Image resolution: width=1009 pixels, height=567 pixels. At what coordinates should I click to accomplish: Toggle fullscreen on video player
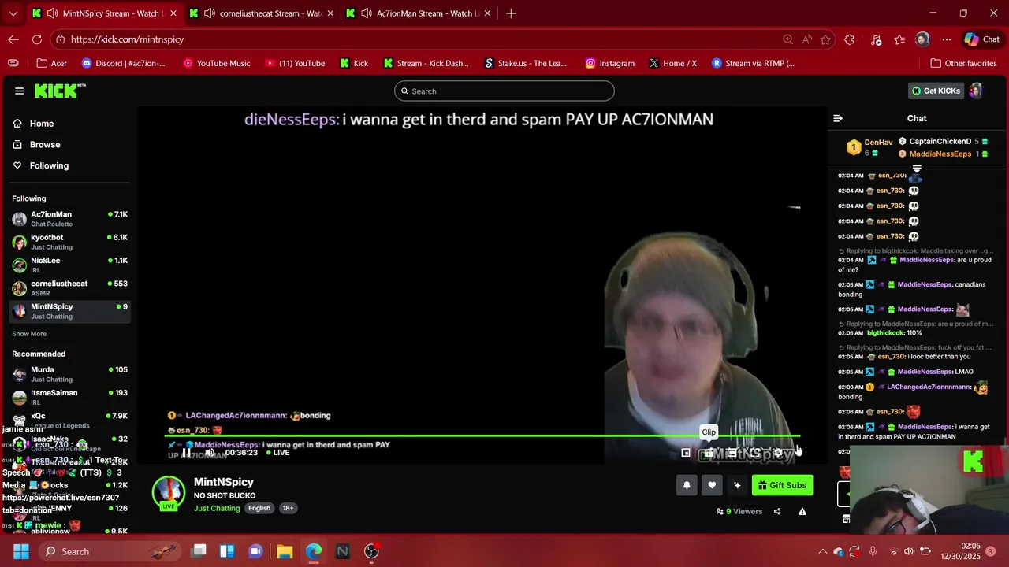754,453
